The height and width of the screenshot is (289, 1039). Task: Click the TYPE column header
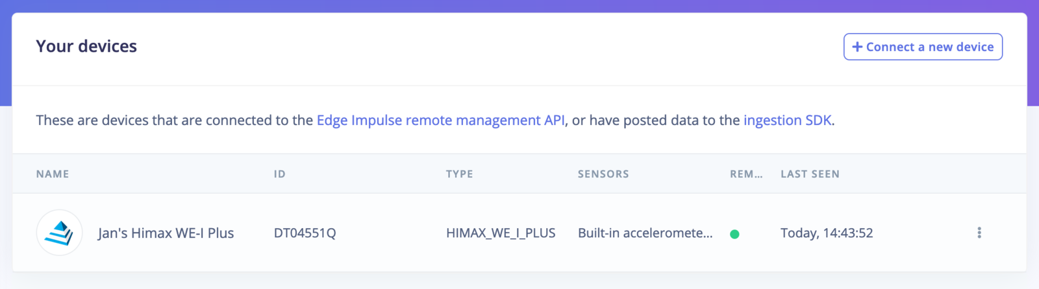[459, 174]
